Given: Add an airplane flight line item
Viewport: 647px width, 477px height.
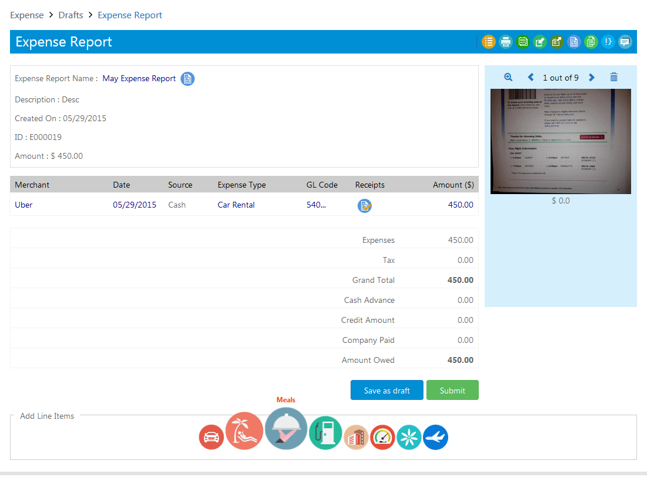Looking at the screenshot, I should pyautogui.click(x=435, y=437).
